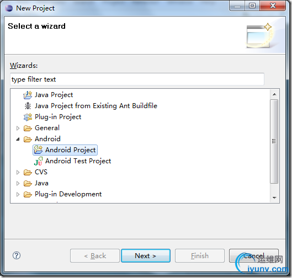Click the CVS folder icon
The height and width of the screenshot is (278, 292).
pos(28,172)
